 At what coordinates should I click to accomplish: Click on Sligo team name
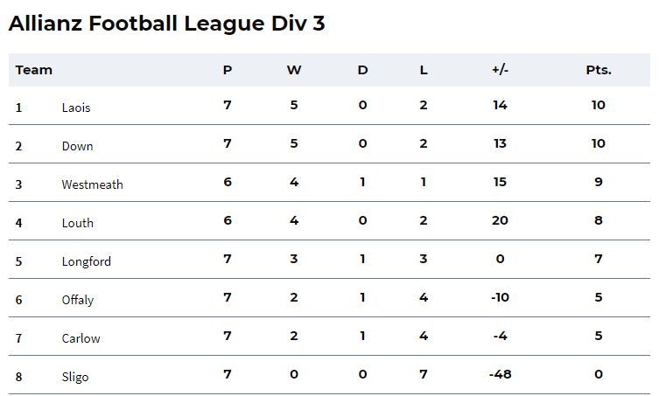(75, 377)
